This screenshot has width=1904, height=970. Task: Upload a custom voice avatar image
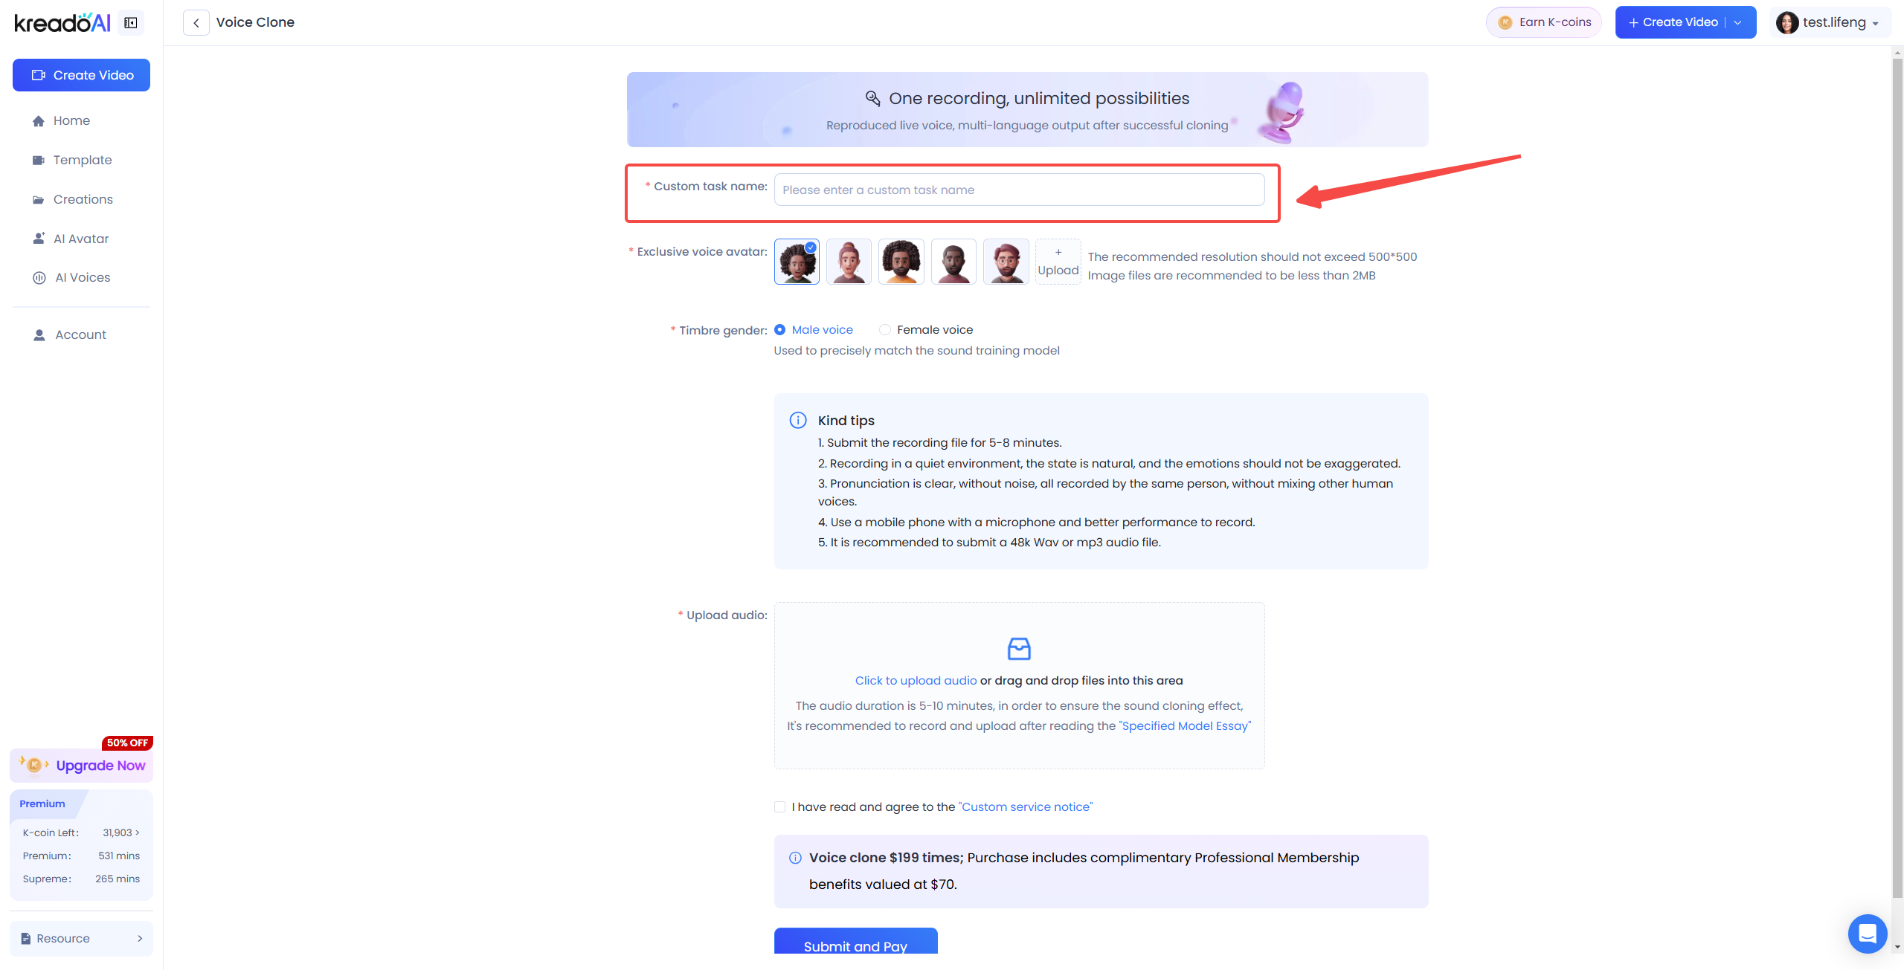click(x=1058, y=262)
